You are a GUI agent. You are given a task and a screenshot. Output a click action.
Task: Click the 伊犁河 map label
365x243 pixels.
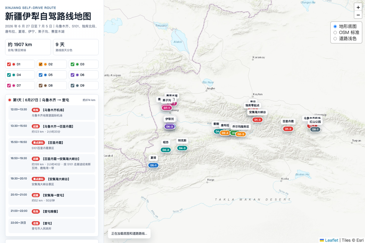coord(170,119)
